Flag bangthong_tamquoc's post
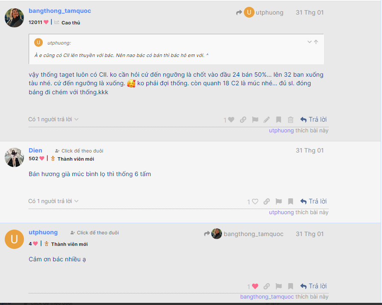 pyautogui.click(x=255, y=120)
